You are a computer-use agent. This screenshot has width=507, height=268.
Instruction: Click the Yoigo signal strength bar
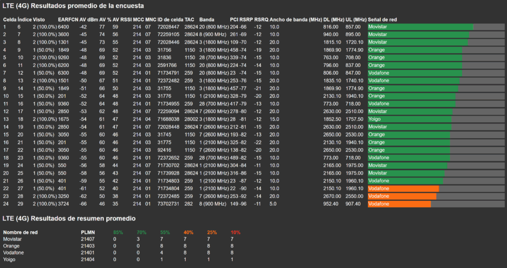(x=409, y=119)
